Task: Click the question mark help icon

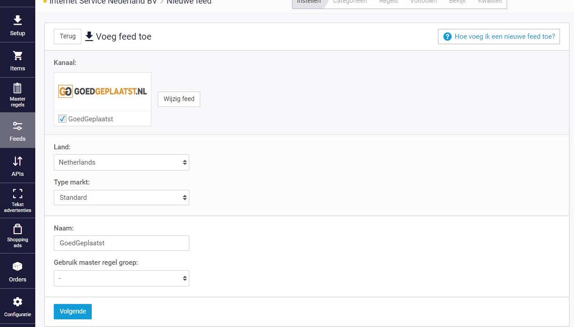Action: [x=447, y=37]
